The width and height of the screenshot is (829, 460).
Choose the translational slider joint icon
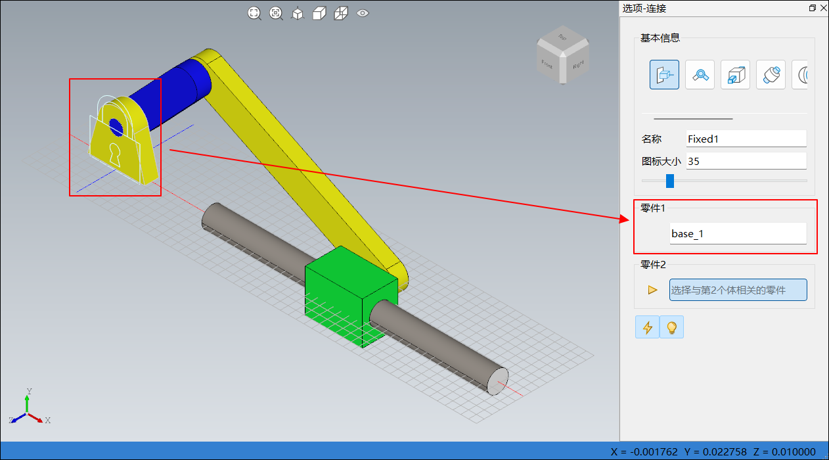(735, 74)
